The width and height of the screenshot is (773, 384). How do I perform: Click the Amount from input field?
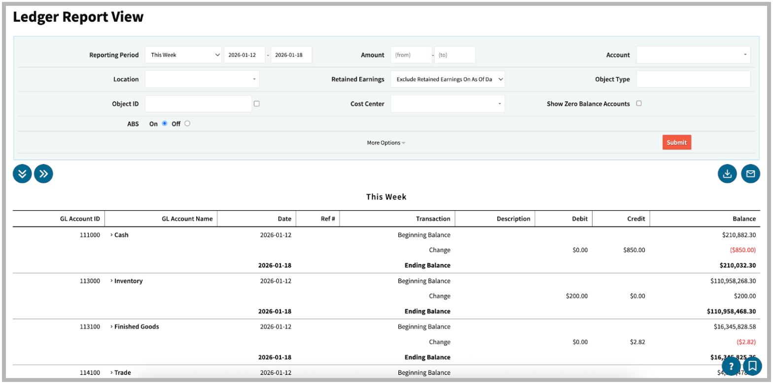pyautogui.click(x=411, y=55)
